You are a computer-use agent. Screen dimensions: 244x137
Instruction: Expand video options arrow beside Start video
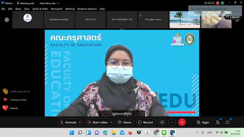[111, 122]
